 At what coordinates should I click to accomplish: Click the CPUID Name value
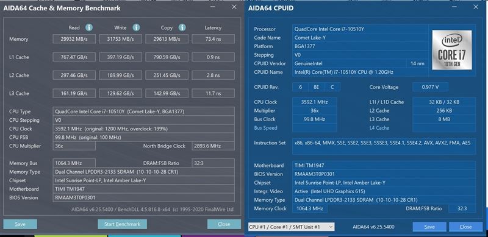coord(361,72)
